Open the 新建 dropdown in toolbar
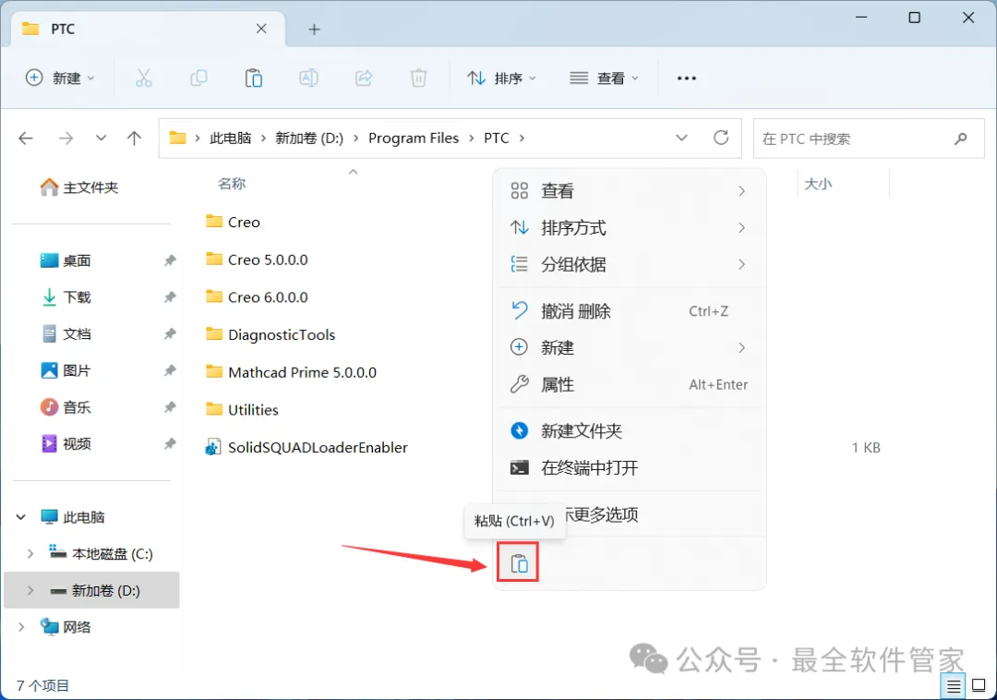 [60, 78]
